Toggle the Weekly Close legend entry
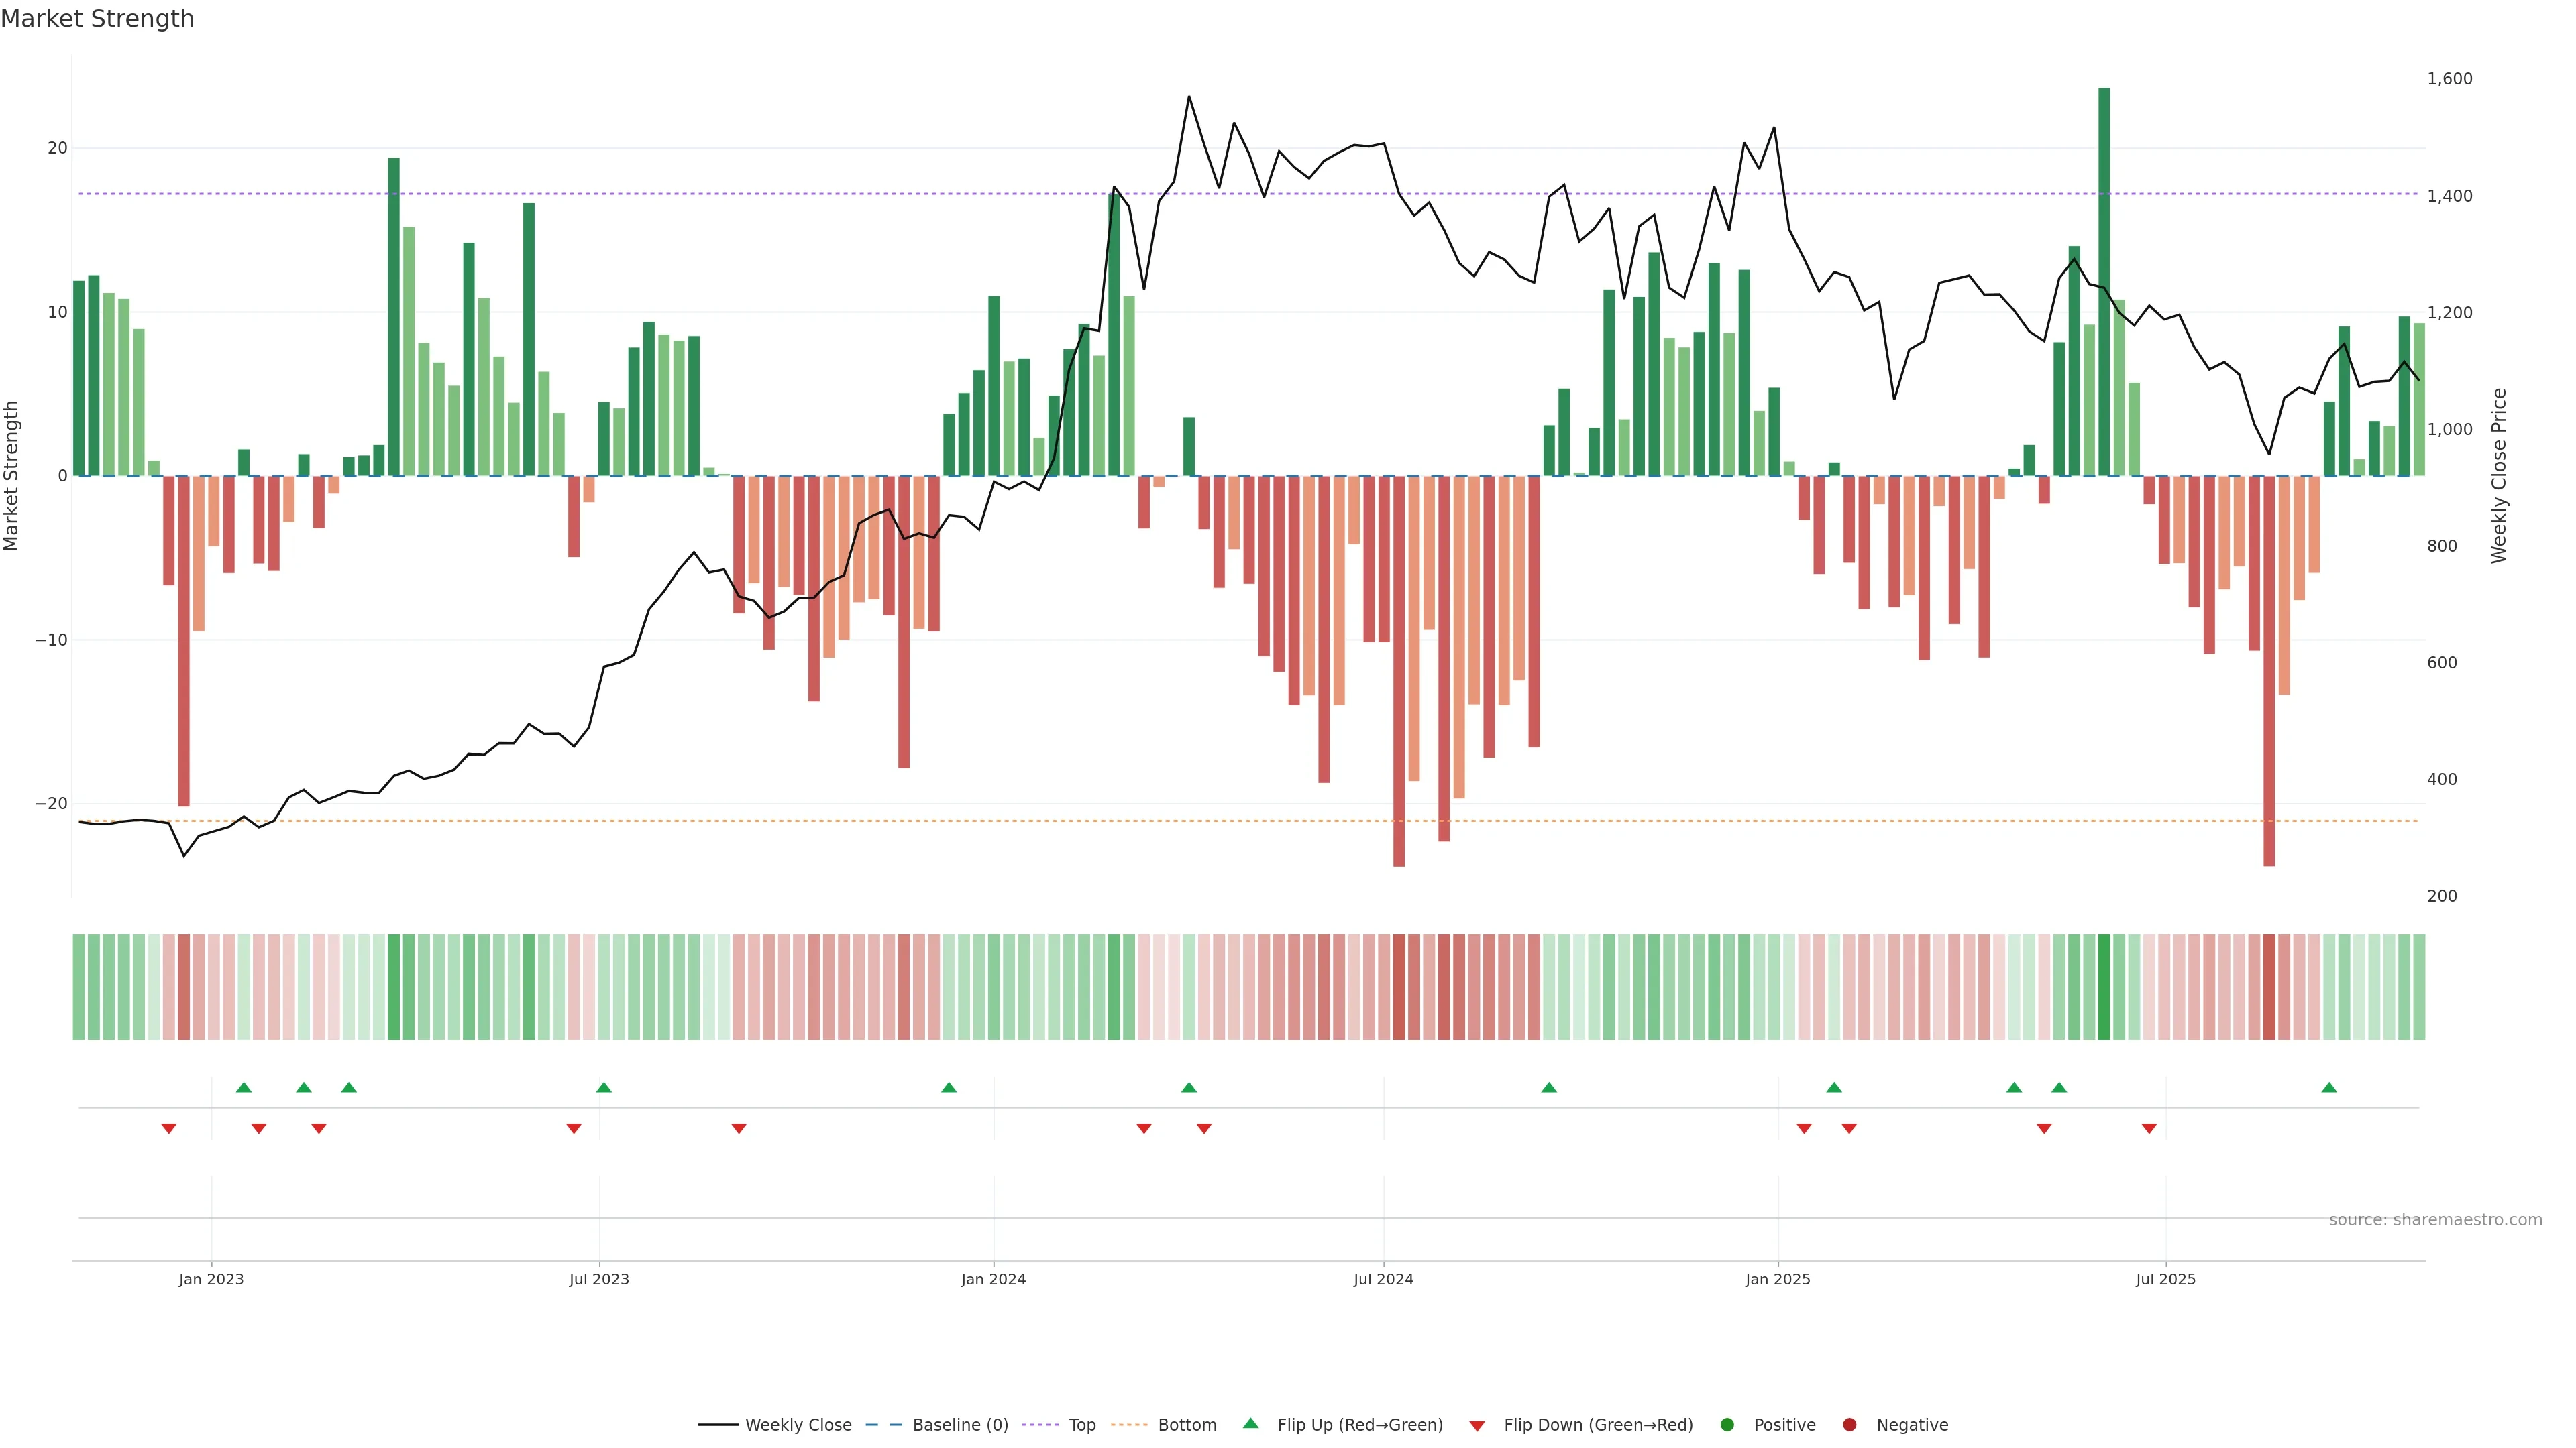Screen dimensions: 2576x1448 775,1425
